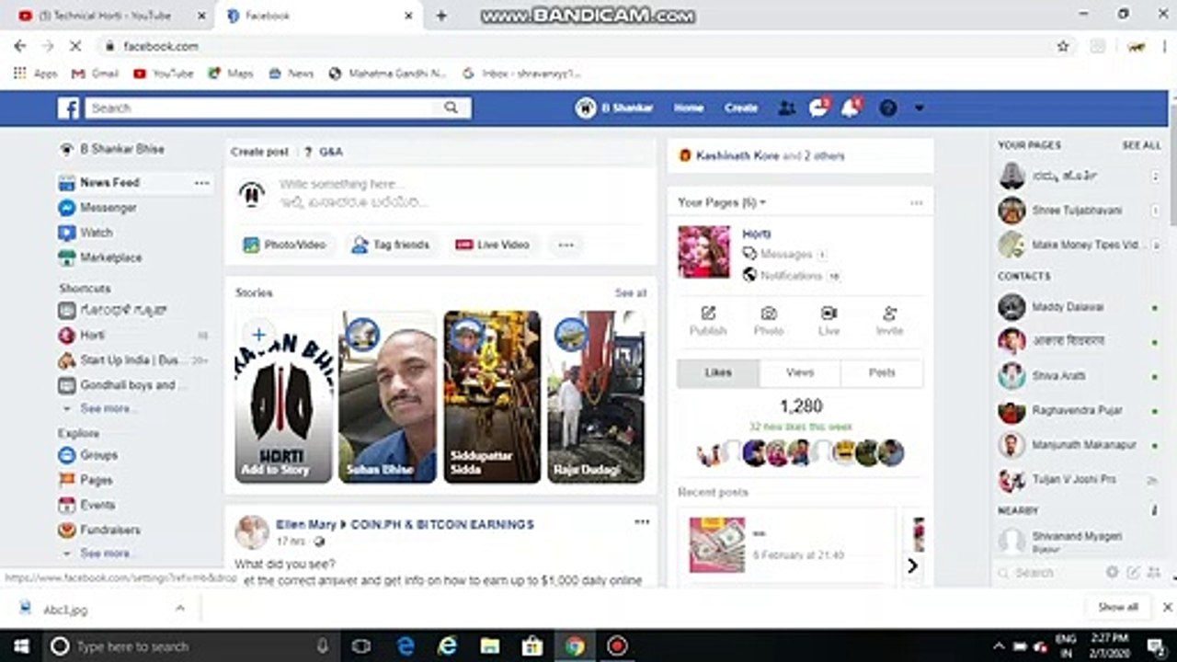
Task: Expand Your Pages (6) dropdown
Action: click(x=722, y=202)
